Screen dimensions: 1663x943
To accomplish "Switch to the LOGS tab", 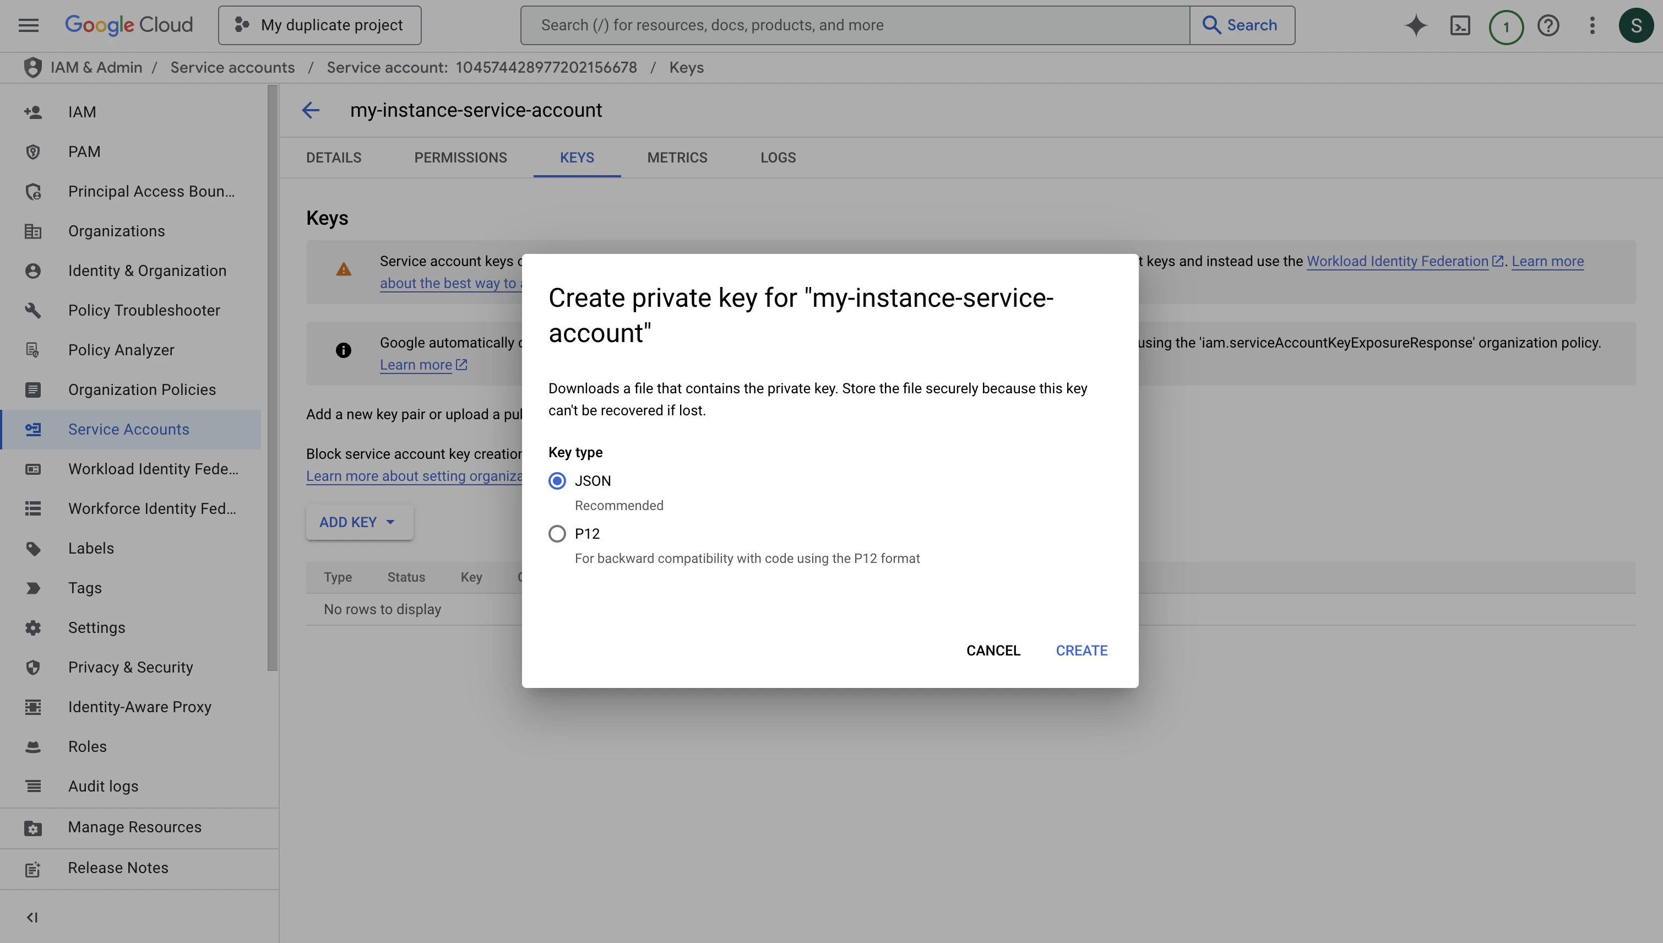I will (778, 158).
